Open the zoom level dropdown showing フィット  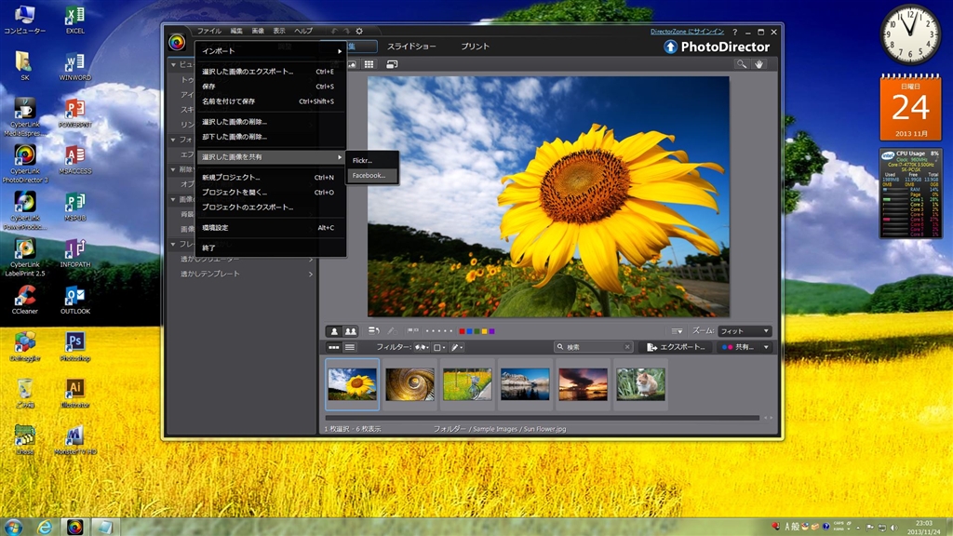(x=745, y=330)
